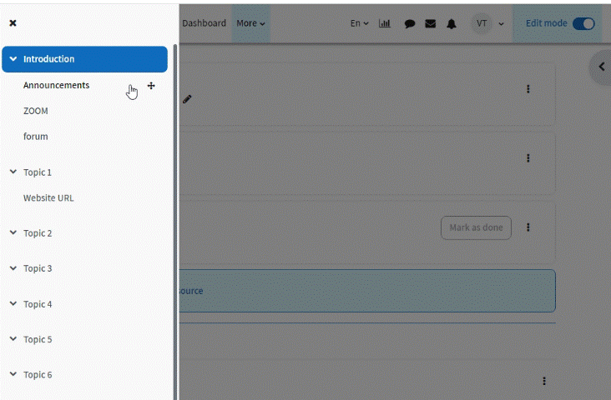Open Website URL in course index

(48, 198)
